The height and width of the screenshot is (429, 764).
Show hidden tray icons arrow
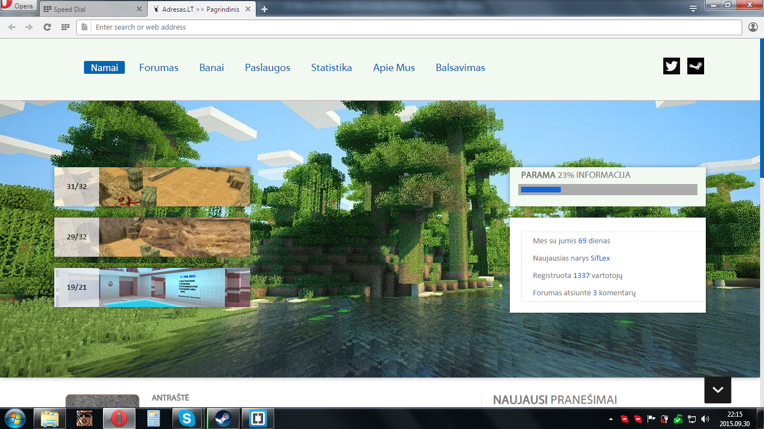click(x=611, y=418)
